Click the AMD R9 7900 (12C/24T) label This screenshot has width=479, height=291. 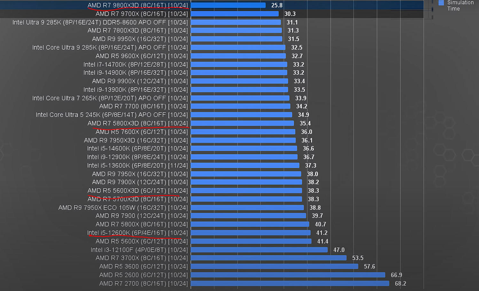tap(142, 216)
